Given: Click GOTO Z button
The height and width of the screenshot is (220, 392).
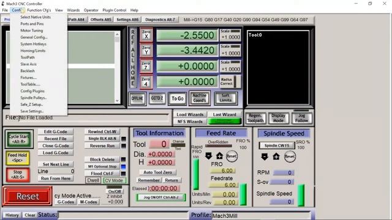Looking at the screenshot, I should [x=157, y=98].
